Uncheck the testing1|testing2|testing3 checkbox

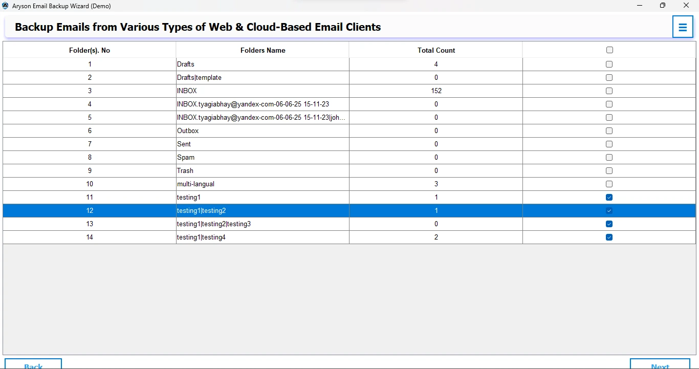click(609, 224)
